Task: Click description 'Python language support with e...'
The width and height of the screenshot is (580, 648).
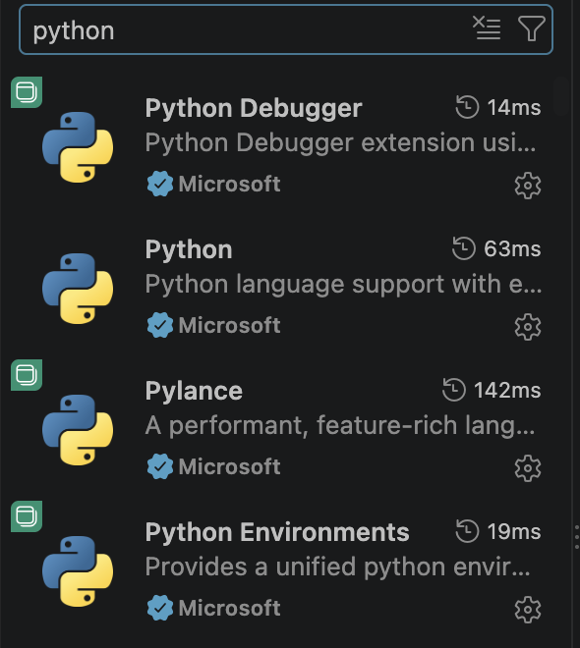Action: click(x=343, y=285)
